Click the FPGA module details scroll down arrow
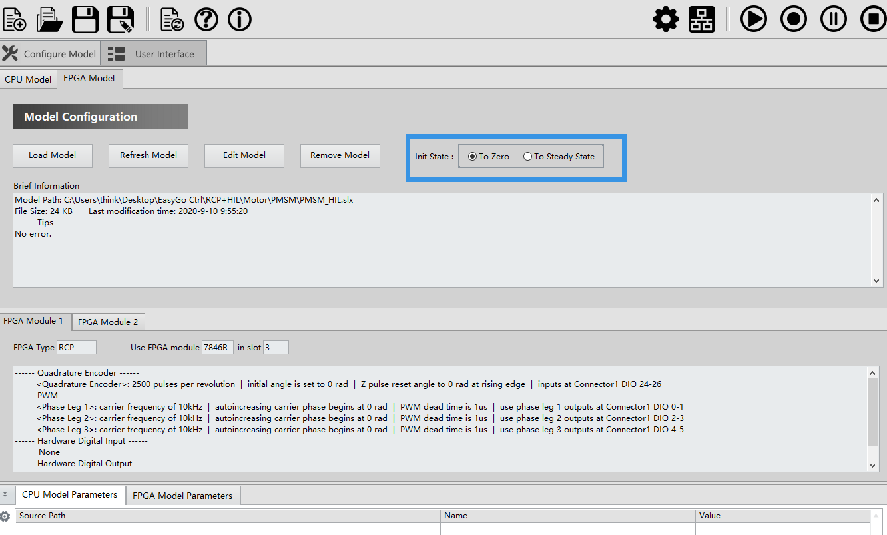The width and height of the screenshot is (887, 535). tap(873, 466)
